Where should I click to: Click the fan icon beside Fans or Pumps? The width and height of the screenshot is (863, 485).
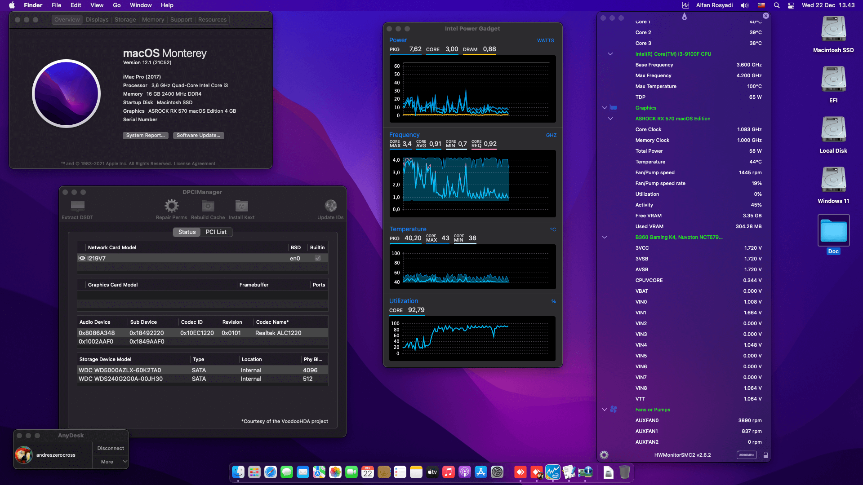coord(614,410)
